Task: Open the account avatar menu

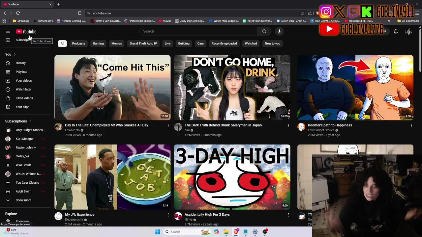Action: coord(408,31)
